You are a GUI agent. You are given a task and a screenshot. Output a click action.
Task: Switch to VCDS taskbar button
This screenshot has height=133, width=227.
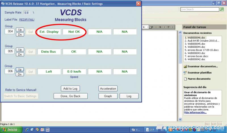(x=136, y=130)
